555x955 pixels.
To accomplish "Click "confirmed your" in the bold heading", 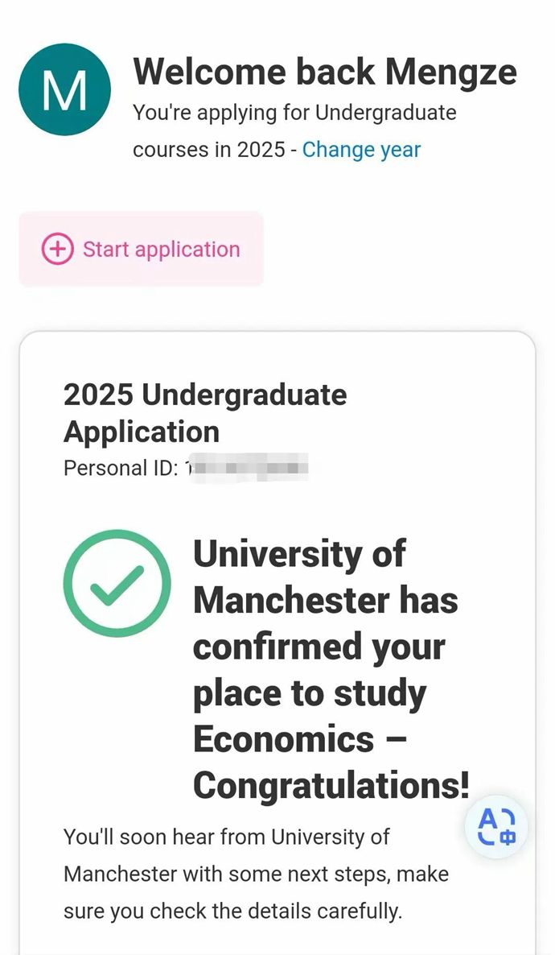I will click(x=319, y=647).
